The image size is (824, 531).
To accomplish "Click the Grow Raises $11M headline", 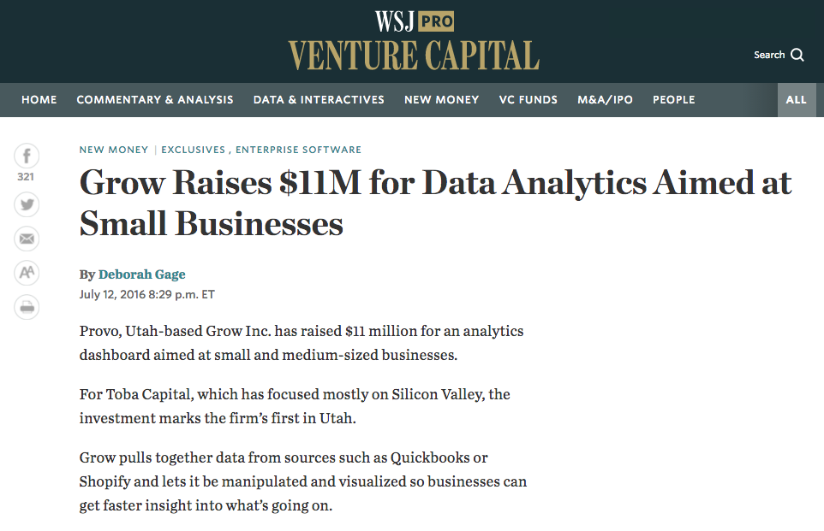I will (x=435, y=203).
